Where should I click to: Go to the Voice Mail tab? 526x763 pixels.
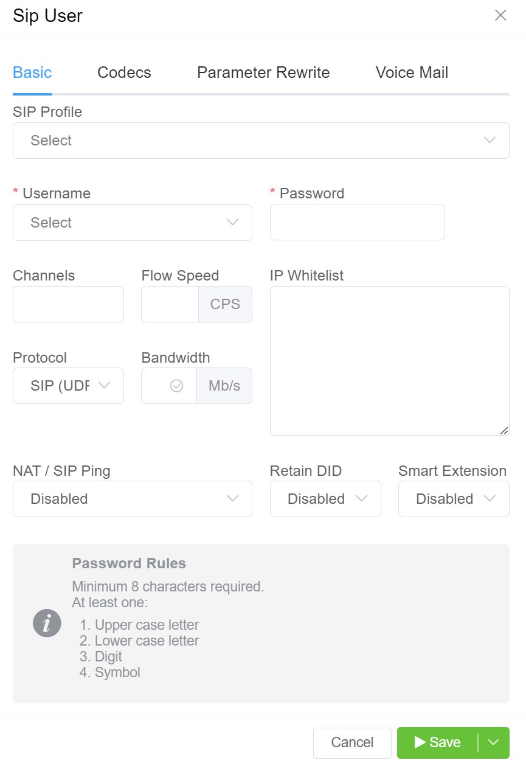point(412,72)
